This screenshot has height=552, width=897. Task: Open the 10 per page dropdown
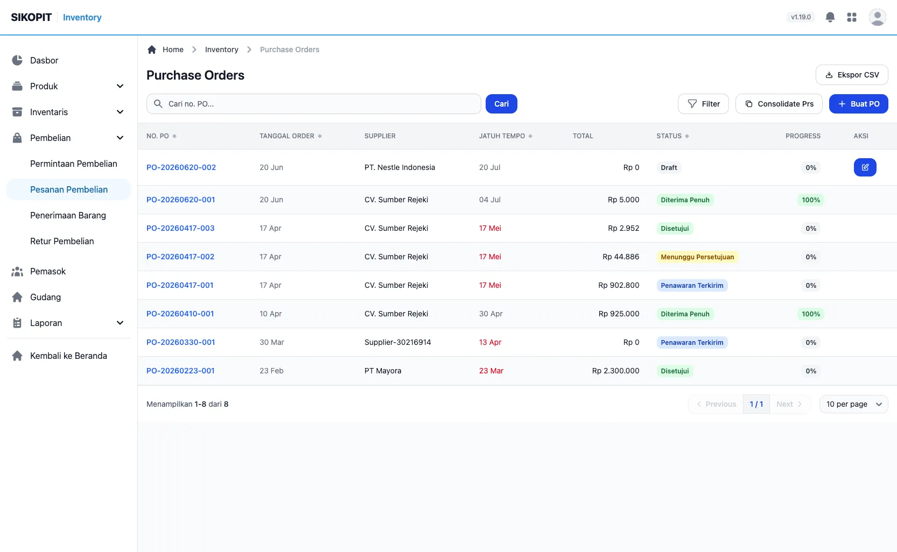[x=854, y=404]
